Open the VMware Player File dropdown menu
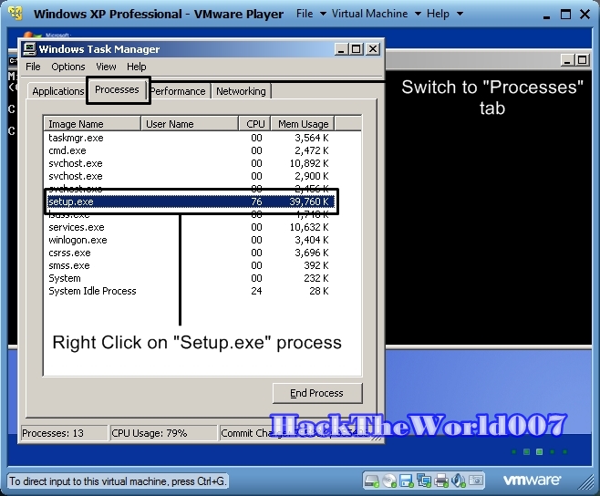This screenshot has width=600, height=496. [x=311, y=14]
